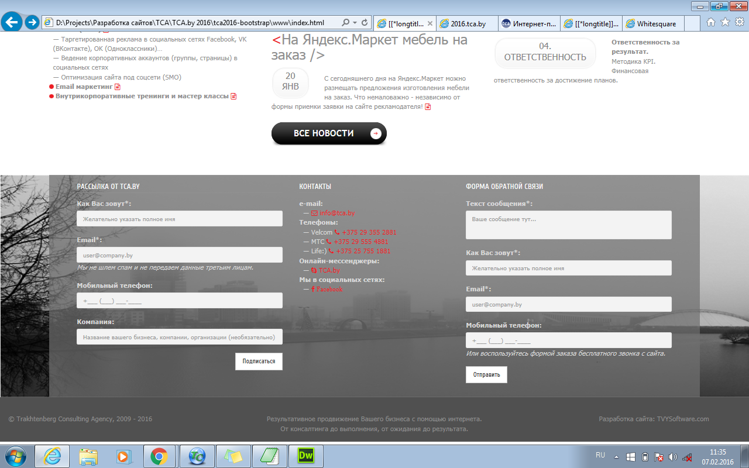The width and height of the screenshot is (749, 468).
Task: Open the На Яндекс.Маркет мебель на заказ headline
Action: tap(370, 47)
